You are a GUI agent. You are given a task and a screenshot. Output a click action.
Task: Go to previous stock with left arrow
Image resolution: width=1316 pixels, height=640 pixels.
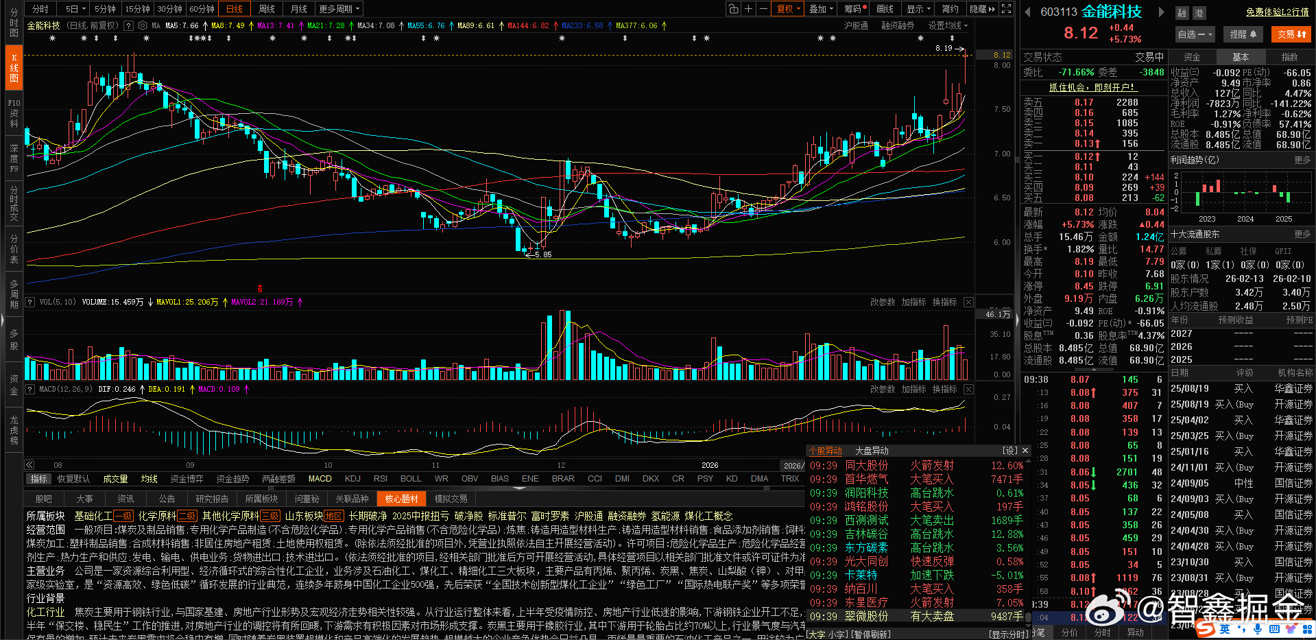click(1027, 12)
